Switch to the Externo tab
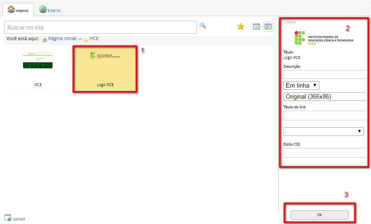 (x=50, y=10)
